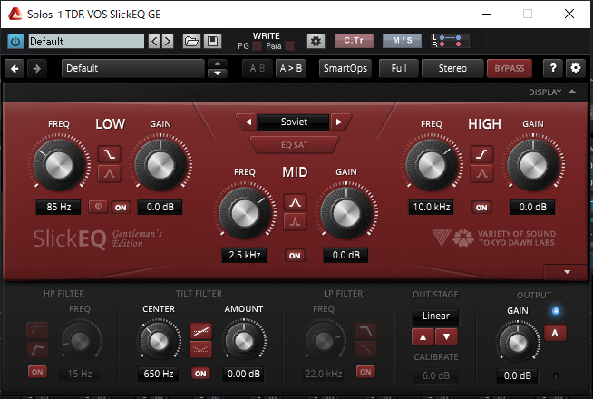
Task: Toggle HIGH band ON switch
Action: (481, 208)
